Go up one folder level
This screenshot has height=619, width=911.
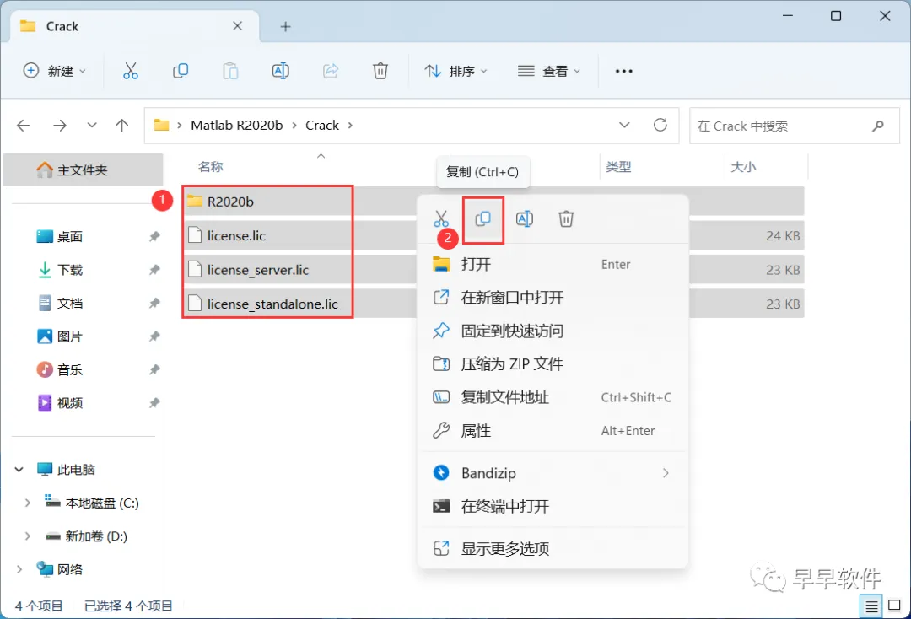[122, 126]
